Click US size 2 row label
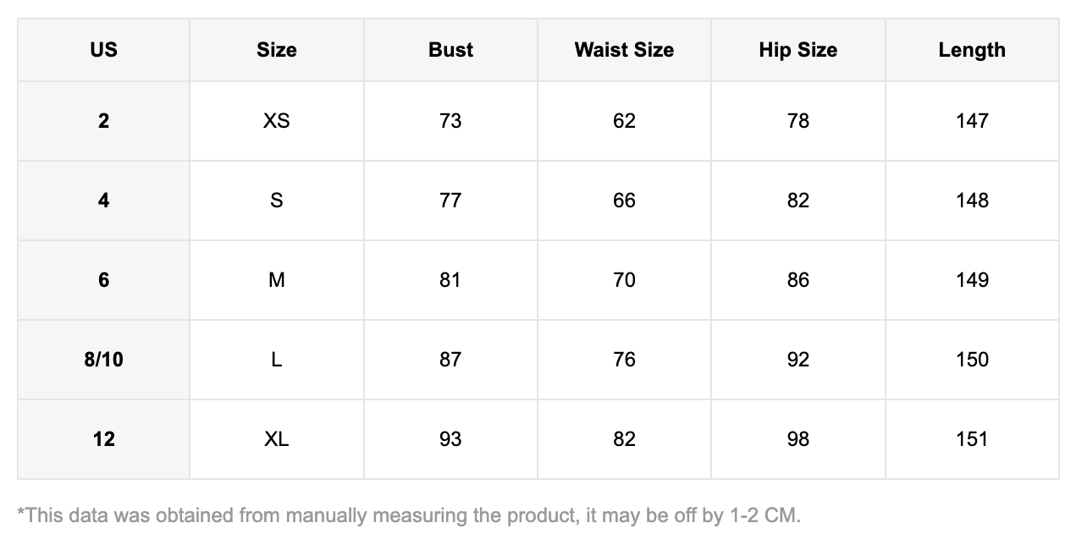 pos(103,121)
